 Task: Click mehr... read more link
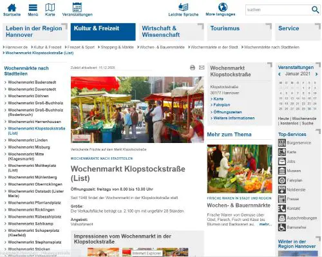pyautogui.click(x=265, y=224)
